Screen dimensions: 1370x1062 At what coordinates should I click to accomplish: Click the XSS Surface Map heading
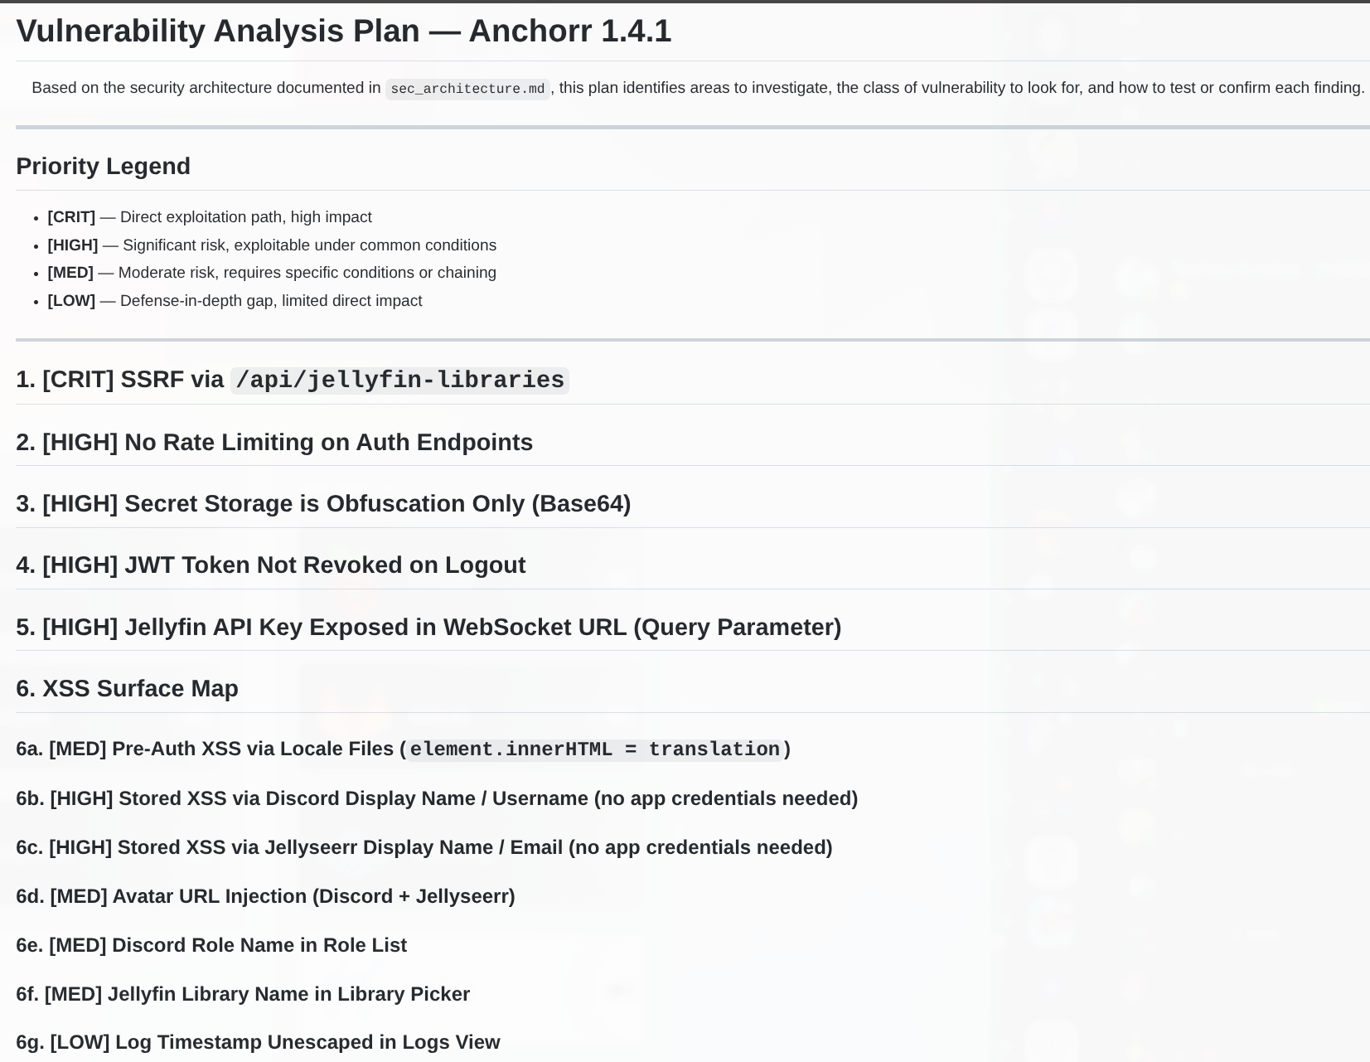tap(127, 689)
